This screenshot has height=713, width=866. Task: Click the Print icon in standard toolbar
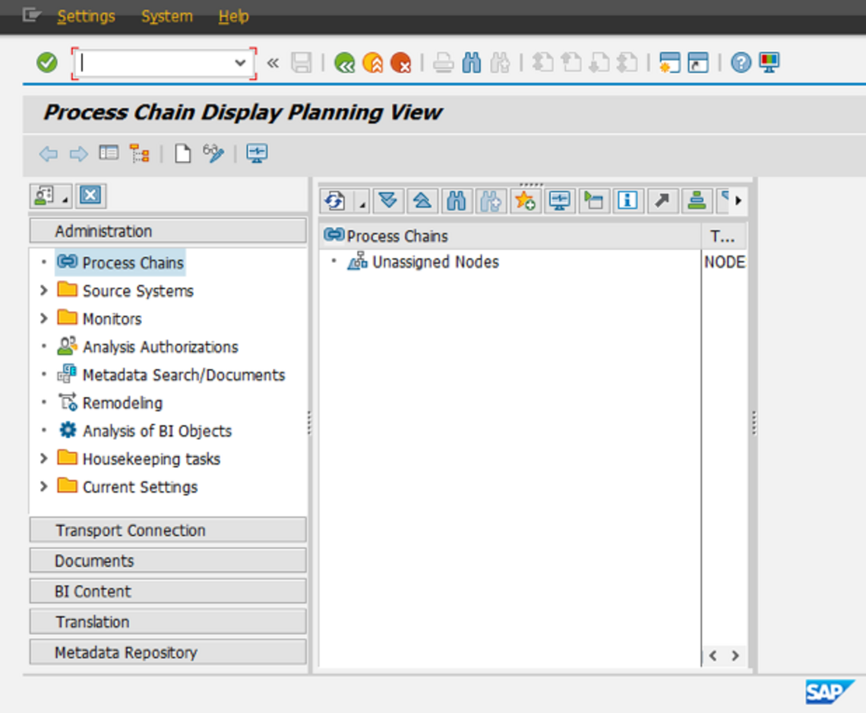coord(443,62)
